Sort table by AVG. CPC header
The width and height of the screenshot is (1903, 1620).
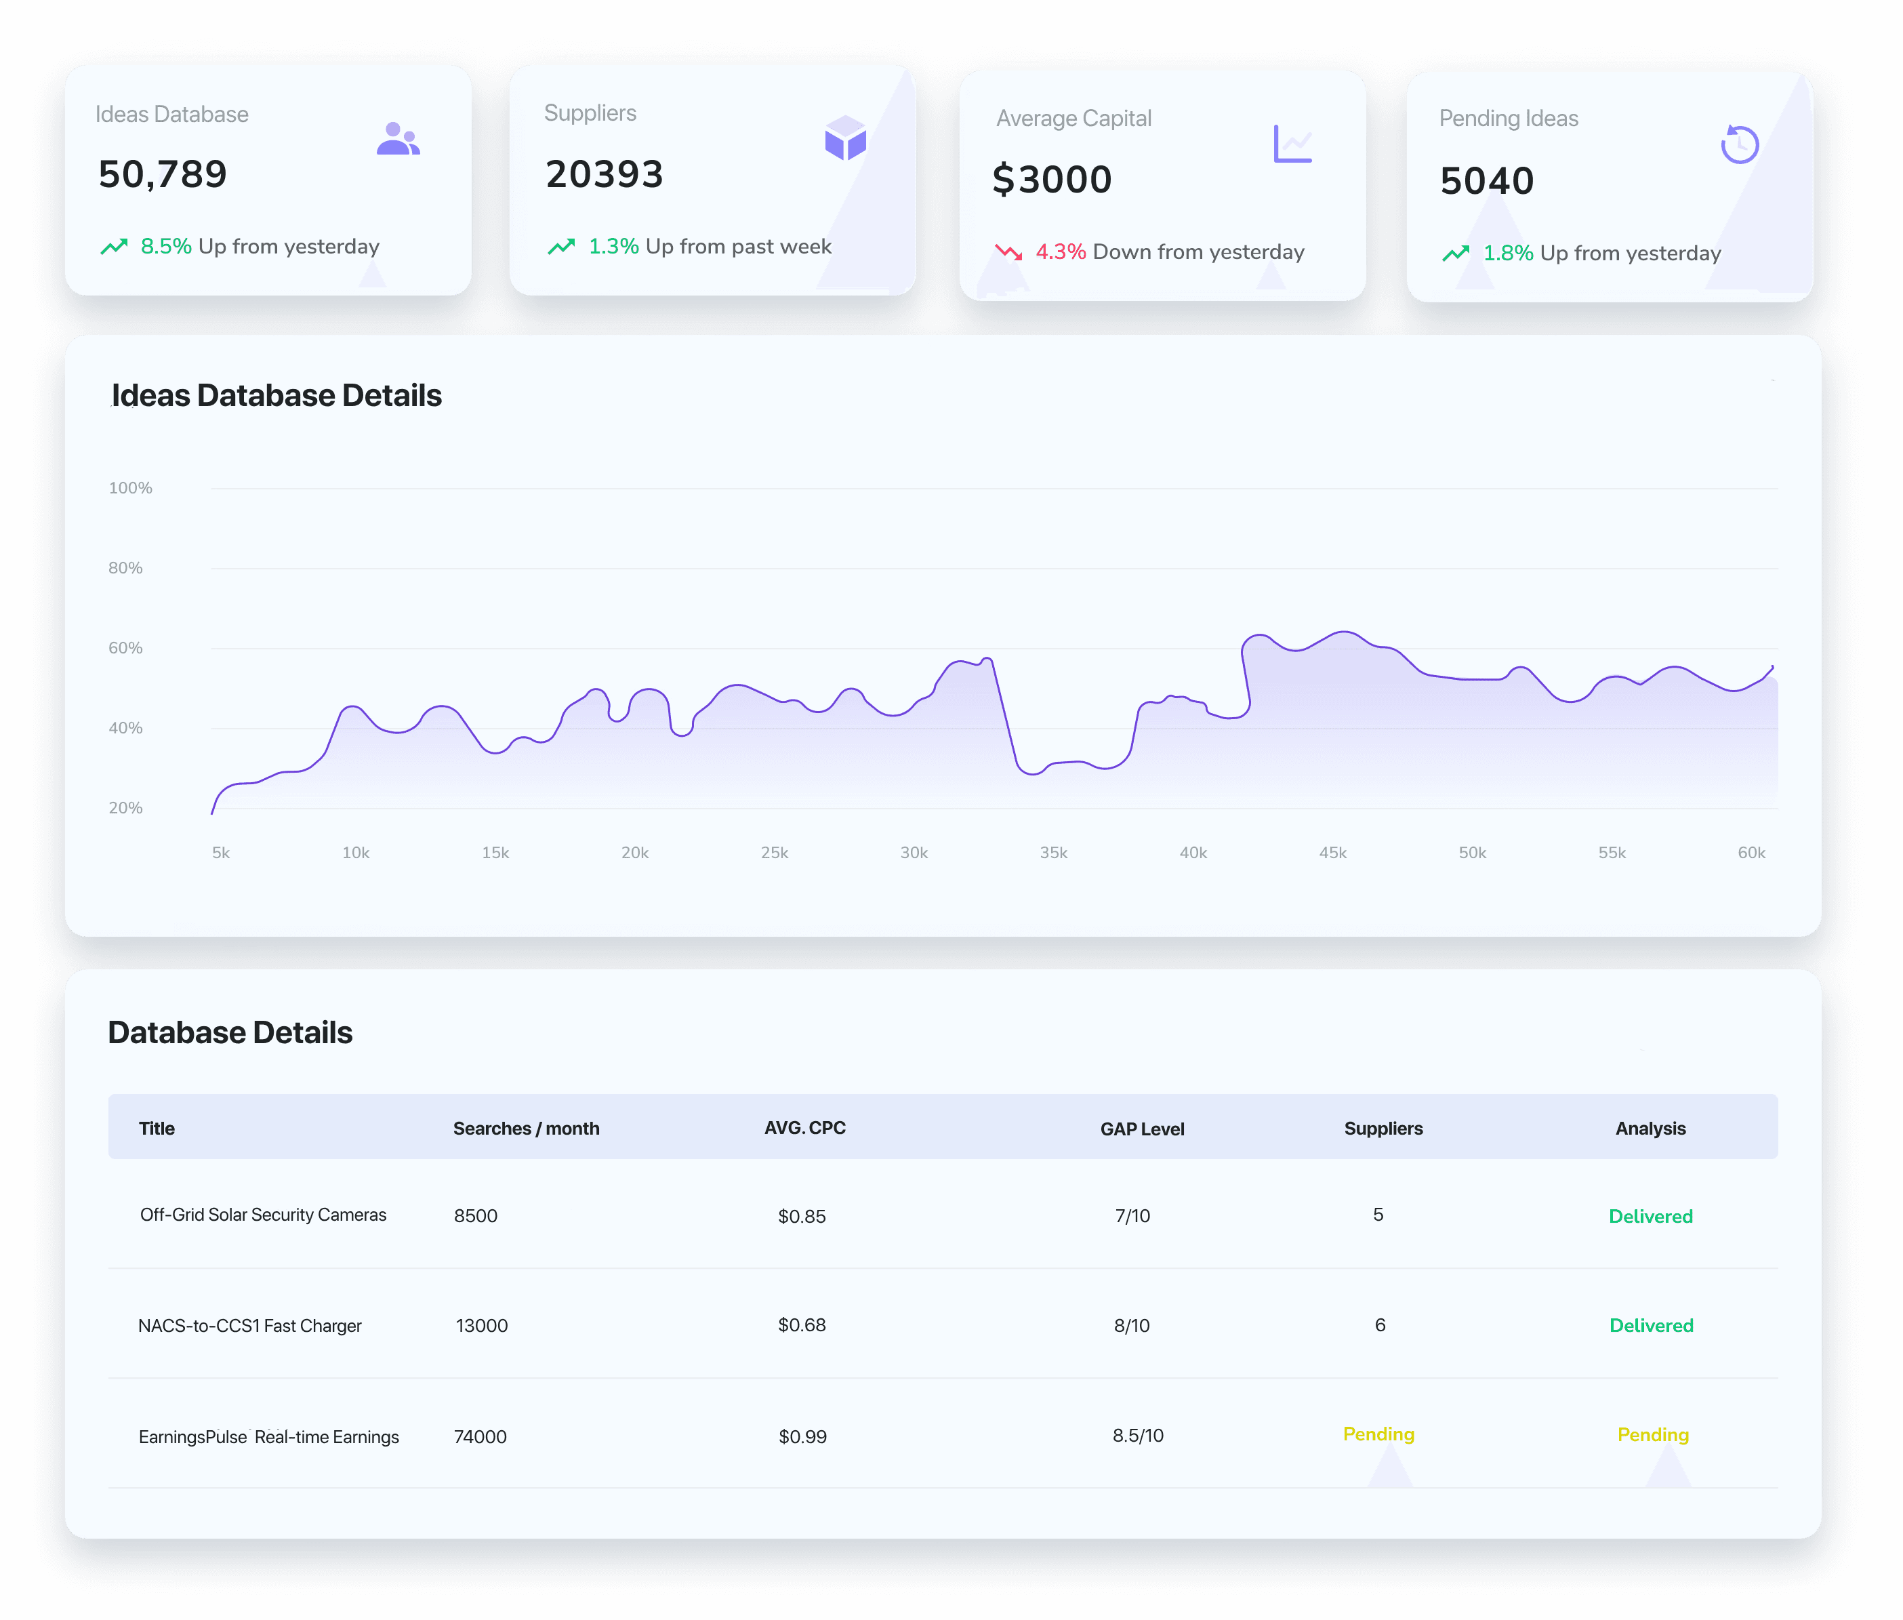(805, 1128)
